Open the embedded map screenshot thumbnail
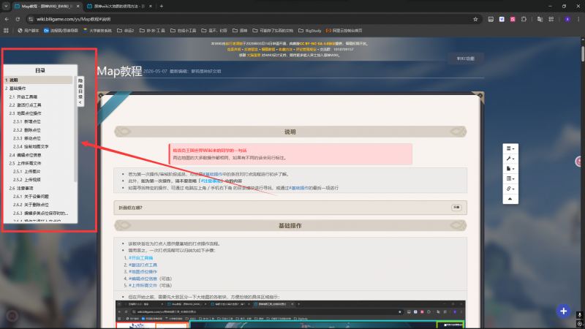The image size is (585, 329). [290, 314]
